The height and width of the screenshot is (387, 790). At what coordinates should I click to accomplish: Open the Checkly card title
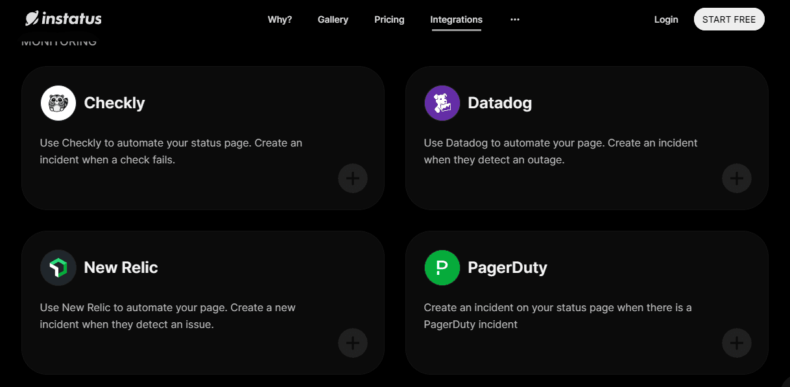tap(115, 103)
